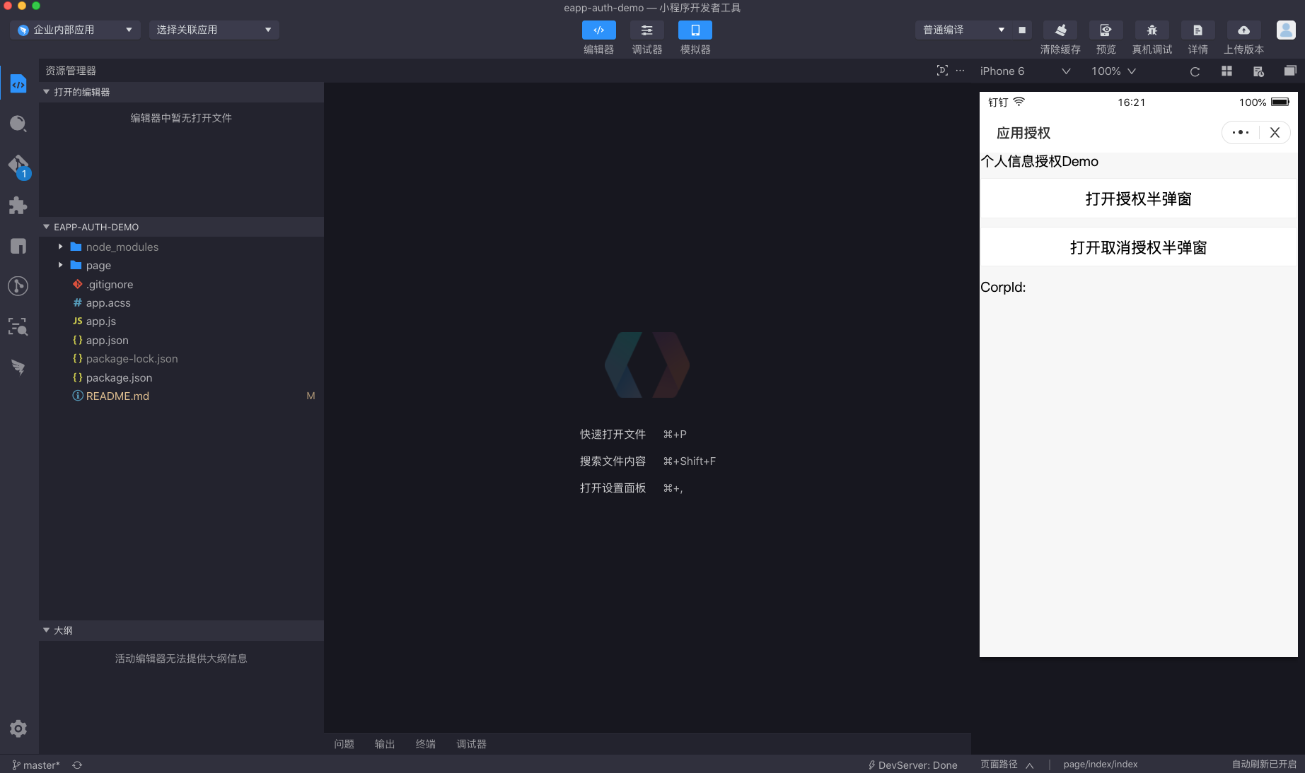Switch to the 终端 terminal tab

click(425, 743)
